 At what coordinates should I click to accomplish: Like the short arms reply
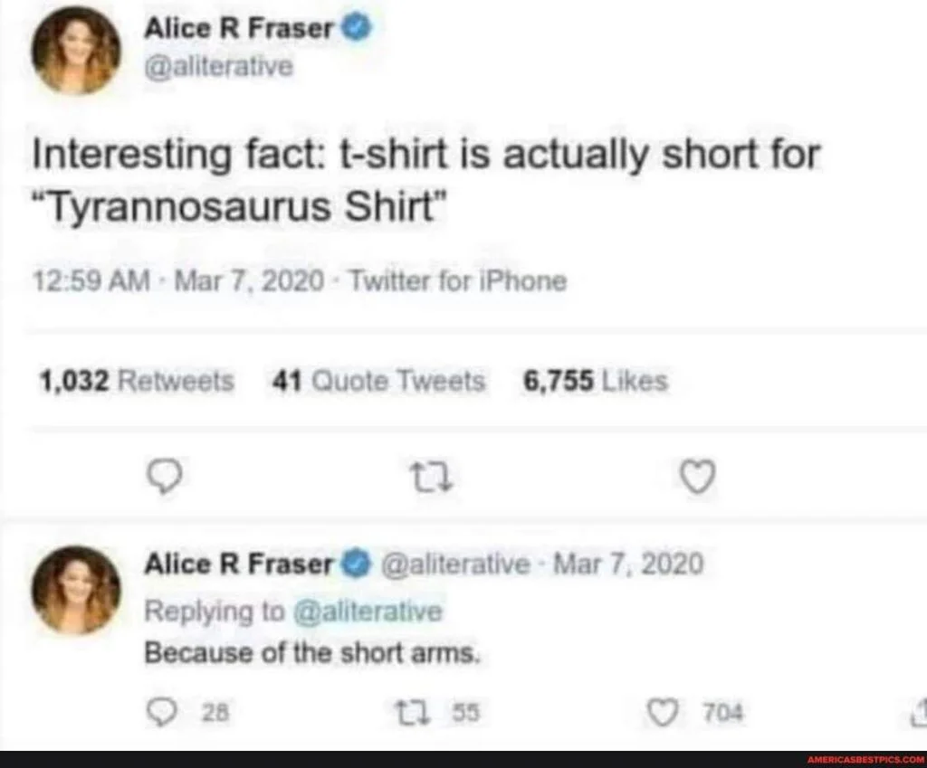pos(663,713)
